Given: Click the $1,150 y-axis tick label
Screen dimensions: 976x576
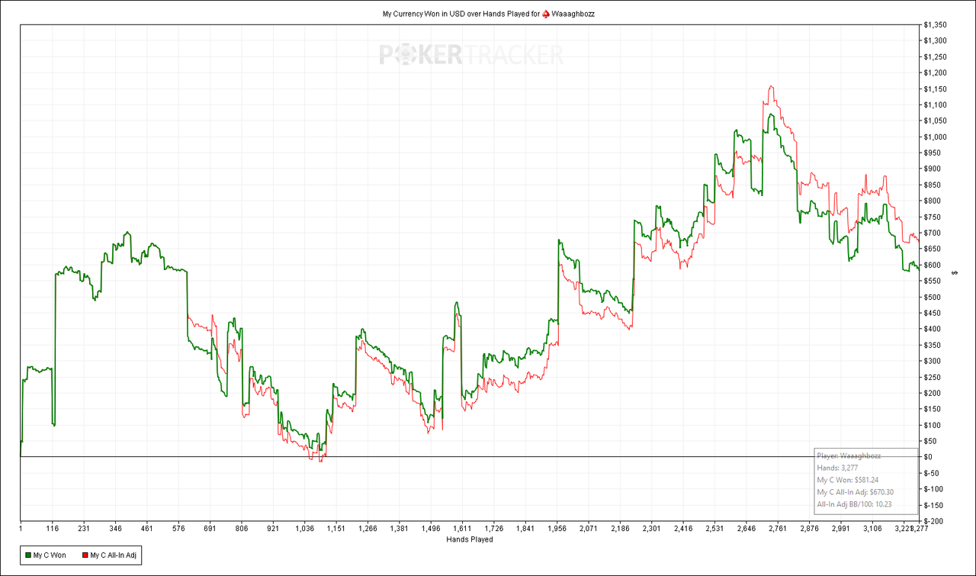Looking at the screenshot, I should tap(935, 88).
